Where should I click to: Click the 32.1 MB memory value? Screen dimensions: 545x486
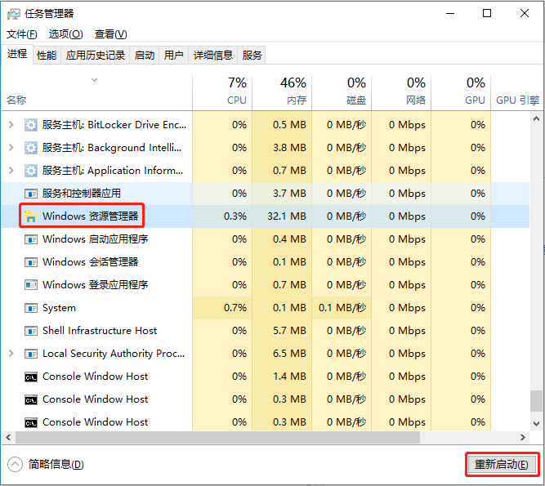(x=287, y=216)
